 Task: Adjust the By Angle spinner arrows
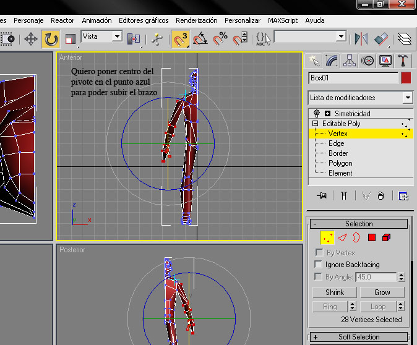[402, 277]
